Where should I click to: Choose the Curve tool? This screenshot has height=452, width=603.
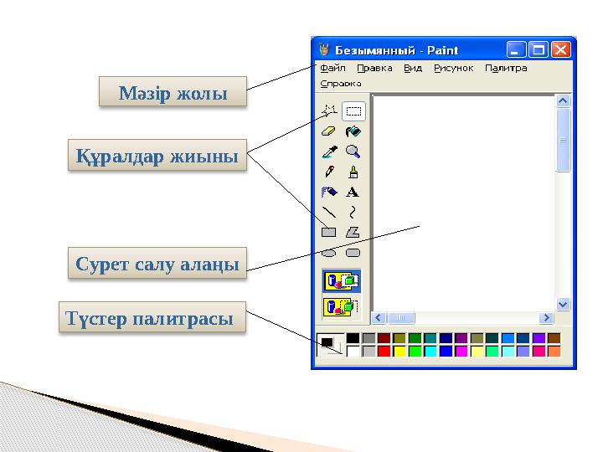coord(353,212)
